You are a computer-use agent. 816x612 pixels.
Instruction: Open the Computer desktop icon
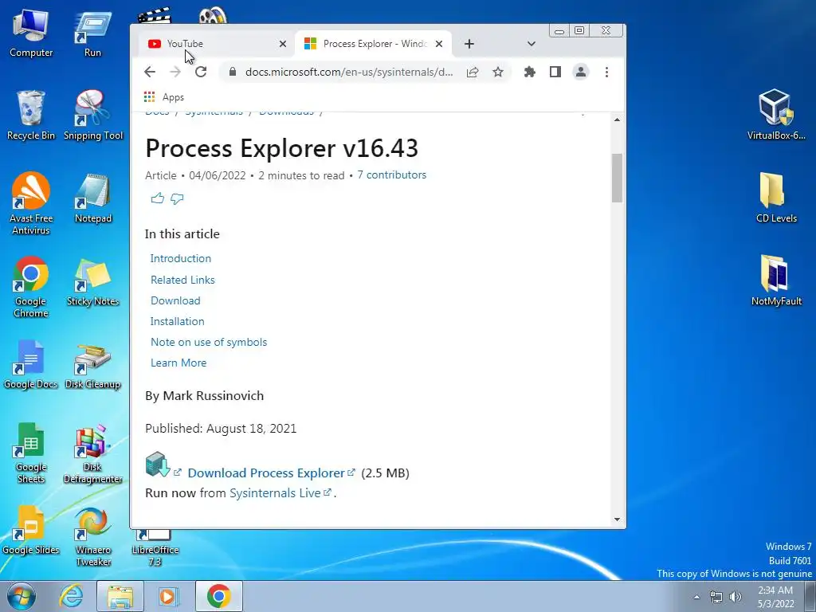point(31,33)
